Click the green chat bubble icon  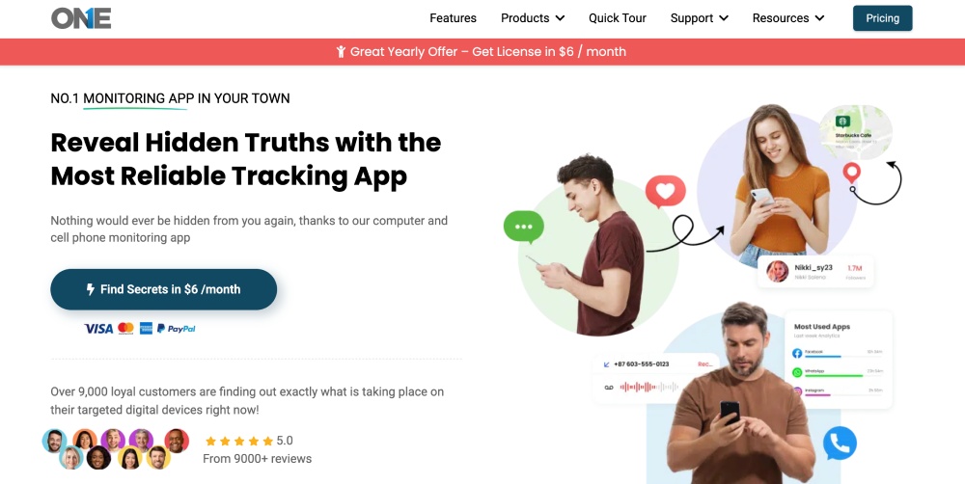tap(524, 227)
